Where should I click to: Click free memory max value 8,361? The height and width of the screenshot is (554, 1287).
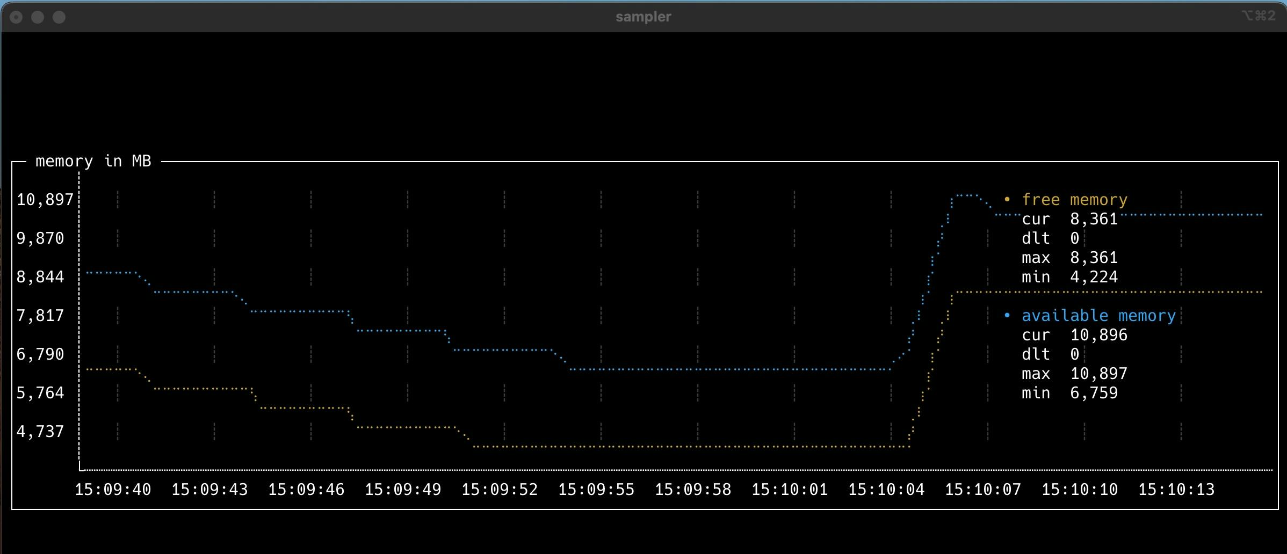tap(1094, 258)
